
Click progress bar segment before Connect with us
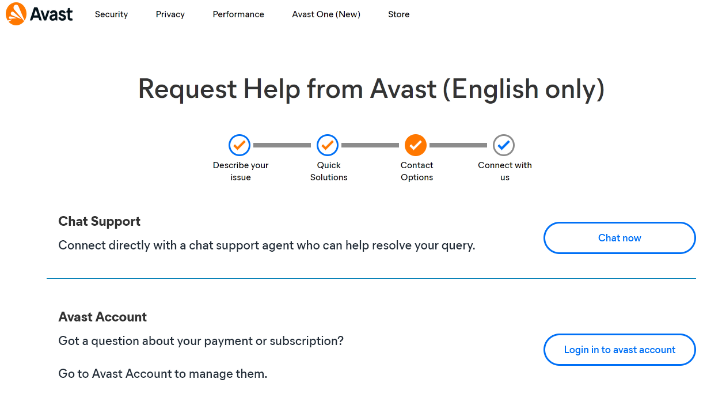pyautogui.click(x=458, y=145)
